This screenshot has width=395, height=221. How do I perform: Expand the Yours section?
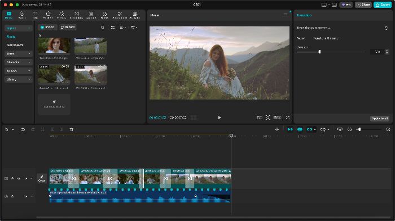(18, 54)
